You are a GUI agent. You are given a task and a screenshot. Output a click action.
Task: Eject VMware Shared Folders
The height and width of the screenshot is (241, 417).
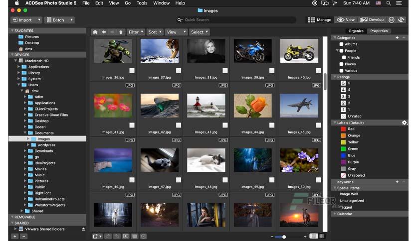pyautogui.click(x=83, y=229)
